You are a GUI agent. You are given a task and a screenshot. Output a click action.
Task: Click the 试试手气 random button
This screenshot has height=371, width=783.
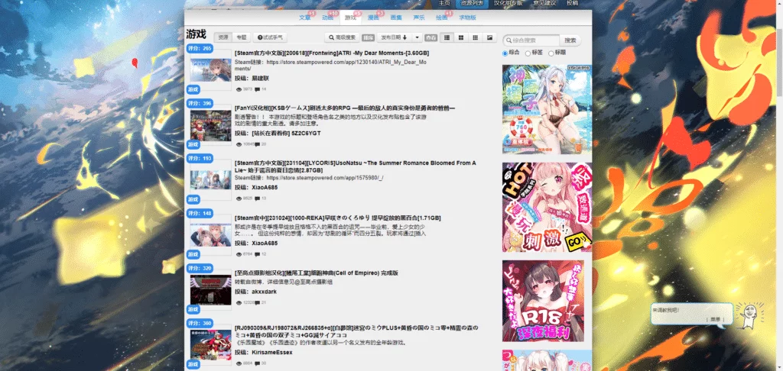click(270, 37)
